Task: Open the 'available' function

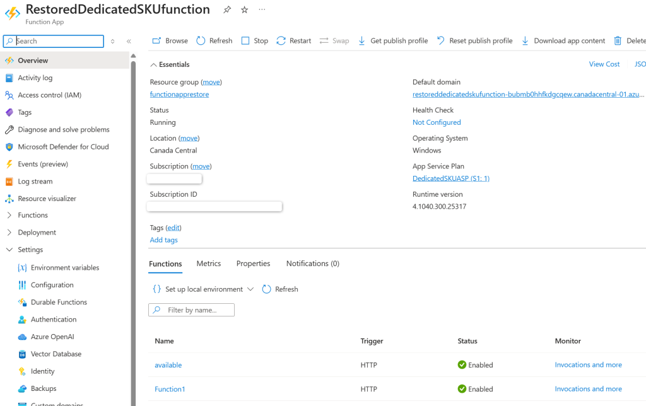Action: (x=168, y=365)
